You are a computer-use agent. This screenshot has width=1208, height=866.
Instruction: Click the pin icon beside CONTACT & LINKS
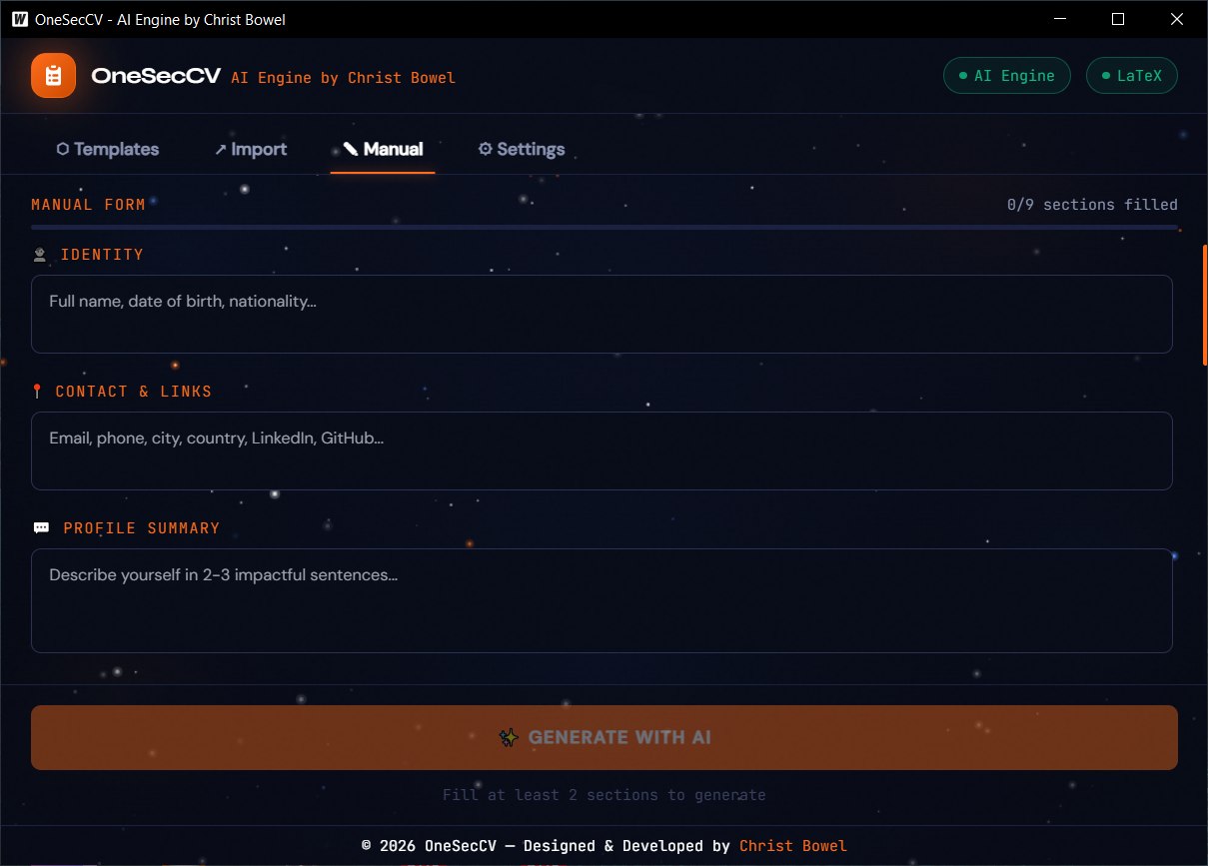click(37, 391)
